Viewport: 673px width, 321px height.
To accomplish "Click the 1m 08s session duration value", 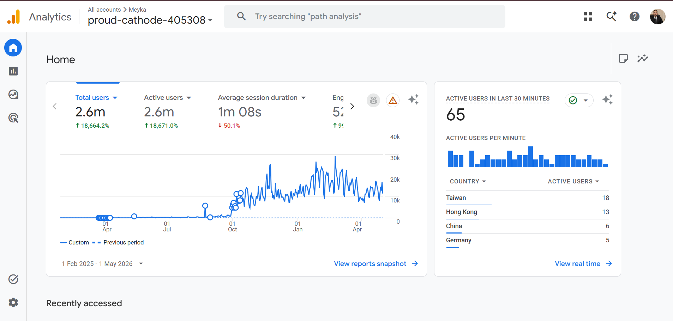I will 240,112.
